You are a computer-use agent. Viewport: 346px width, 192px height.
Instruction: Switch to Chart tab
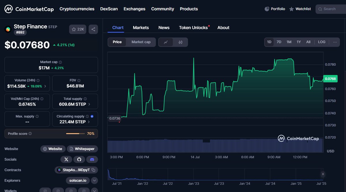coord(118,28)
